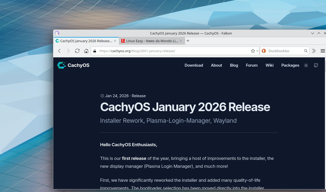Click the CachyOS logo icon
The height and width of the screenshot is (192, 326).
(61, 65)
